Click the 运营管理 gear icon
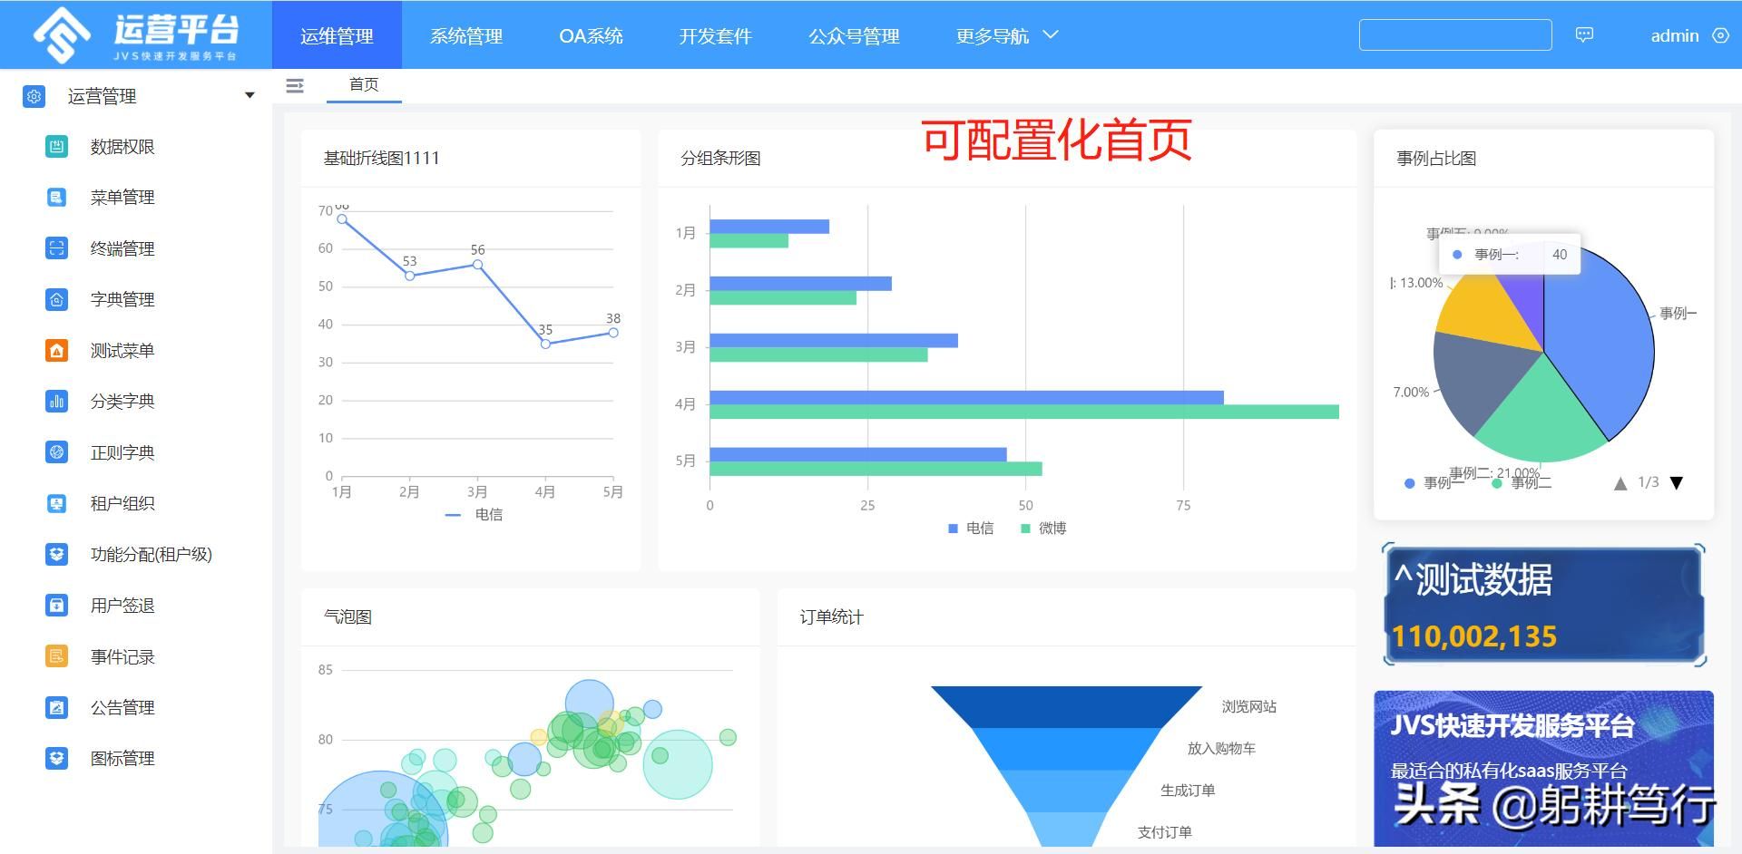The image size is (1742, 854). [34, 96]
